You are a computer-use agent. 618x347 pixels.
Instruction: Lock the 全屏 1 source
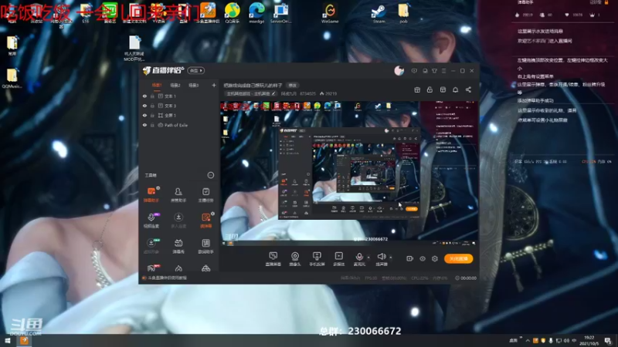[152, 115]
